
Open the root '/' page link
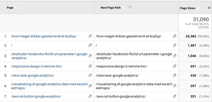point(12,46)
